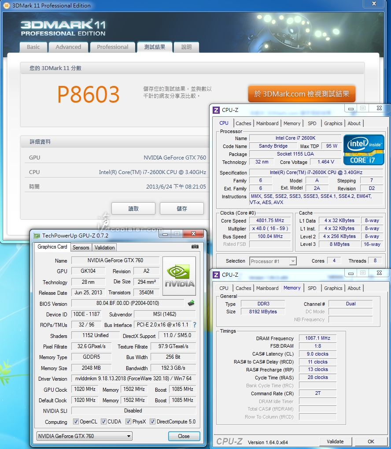The height and width of the screenshot is (449, 391).
Task: Open the Professional tab in 3DMark
Action: (112, 47)
